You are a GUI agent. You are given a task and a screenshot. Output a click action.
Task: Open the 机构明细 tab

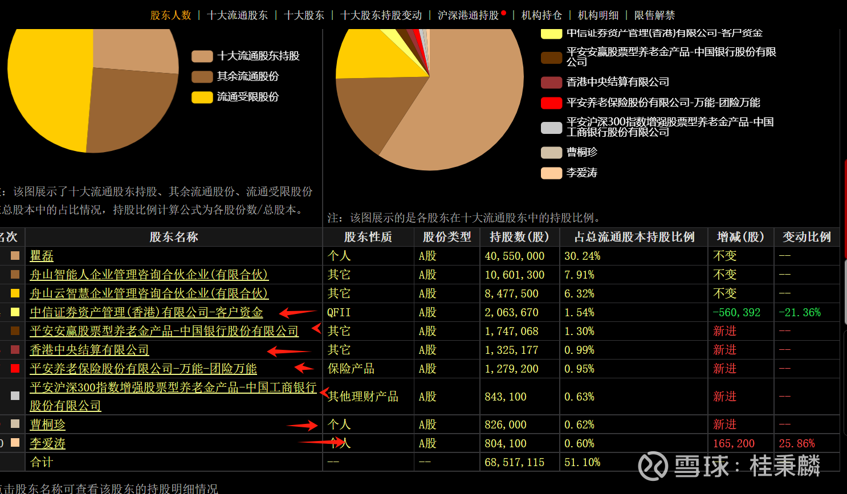(598, 15)
